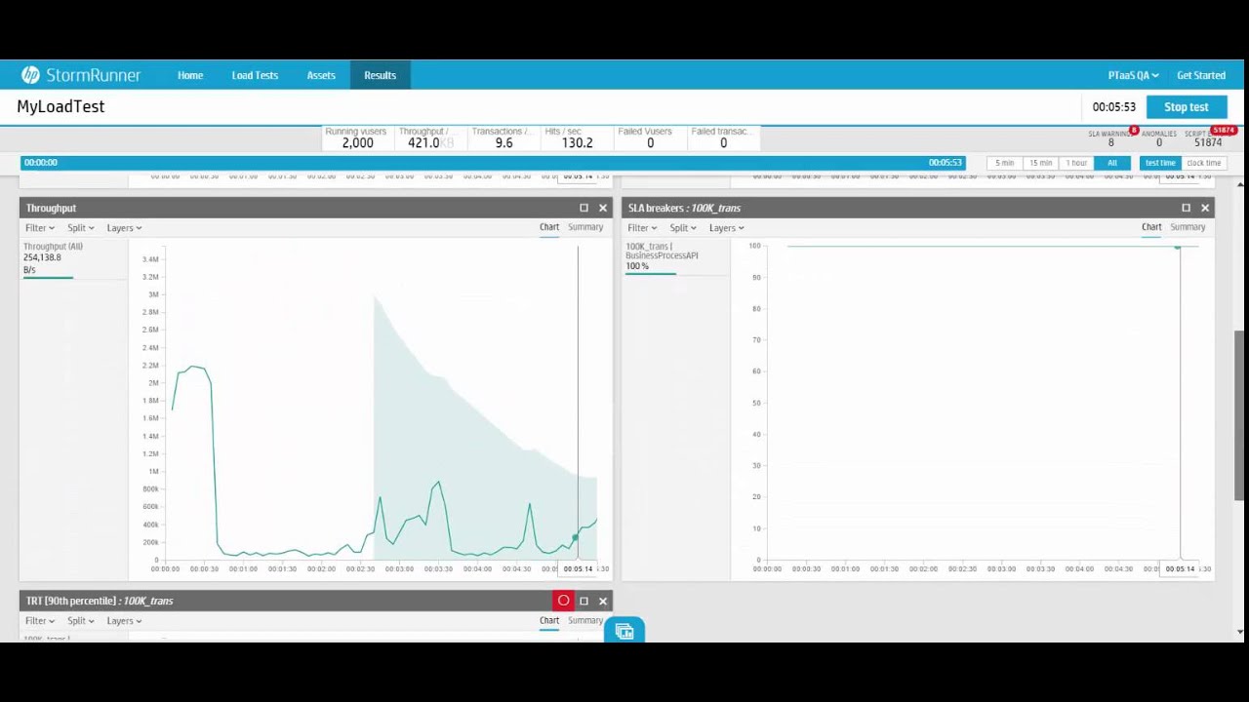Click the blue test timeline bar

(493, 163)
